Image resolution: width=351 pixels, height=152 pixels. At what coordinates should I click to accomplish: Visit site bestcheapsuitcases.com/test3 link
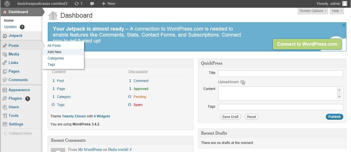[x=42, y=4]
